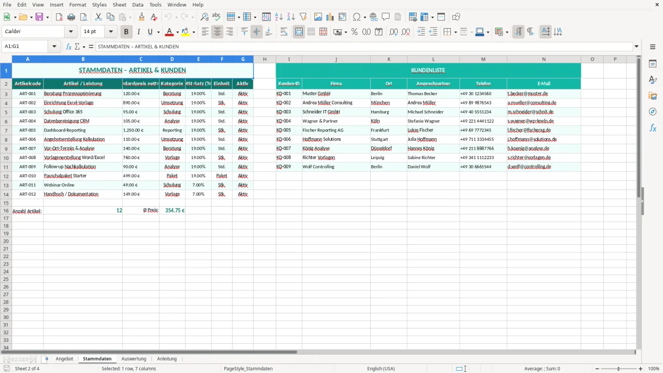Image resolution: width=663 pixels, height=373 pixels.
Task: Align cell content to top
Action: click(x=244, y=32)
